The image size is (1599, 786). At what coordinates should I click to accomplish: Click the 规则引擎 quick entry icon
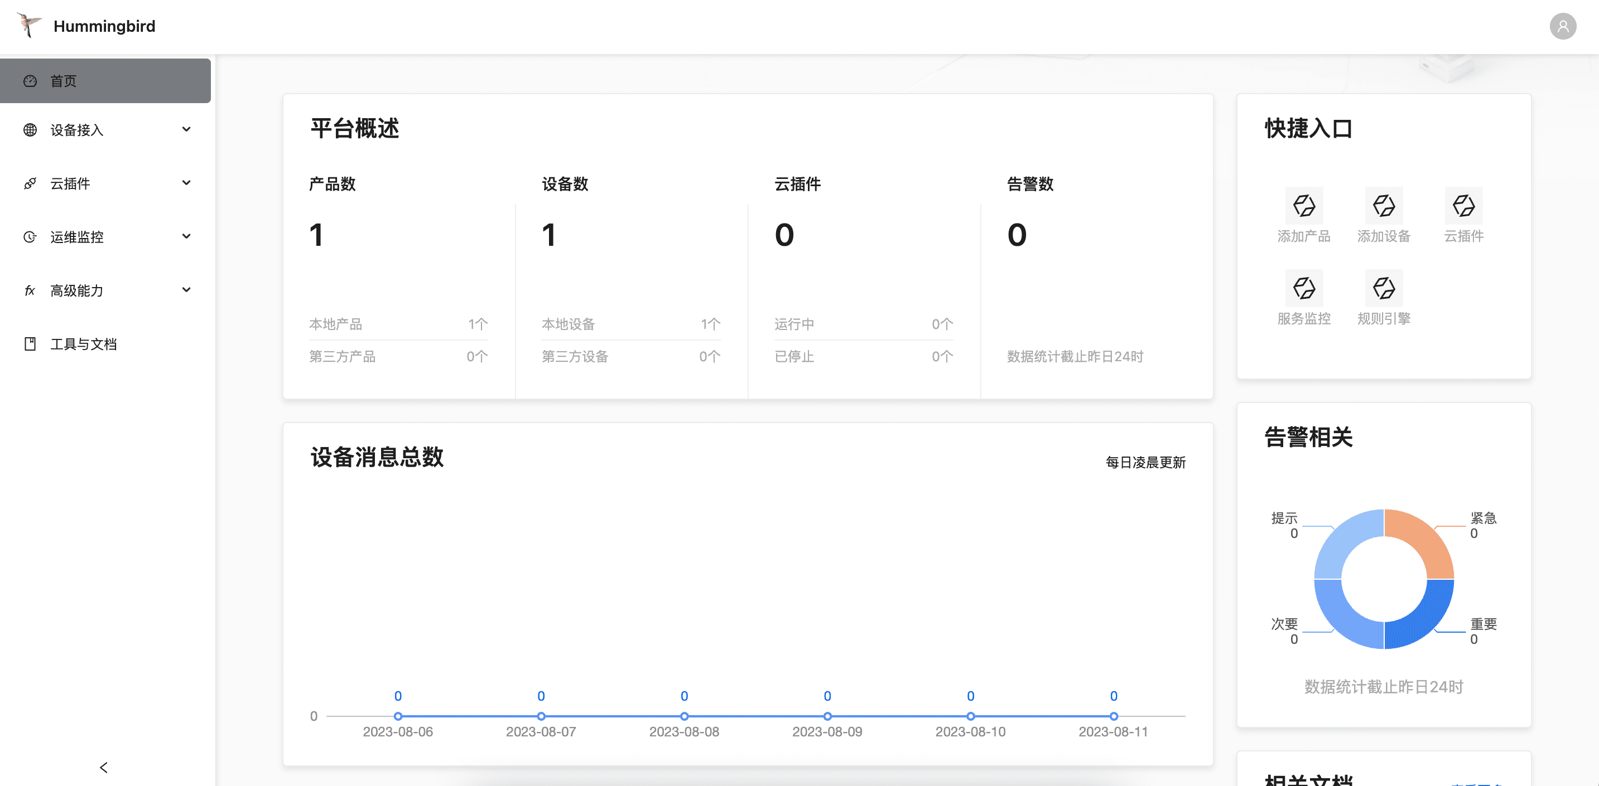(x=1384, y=288)
